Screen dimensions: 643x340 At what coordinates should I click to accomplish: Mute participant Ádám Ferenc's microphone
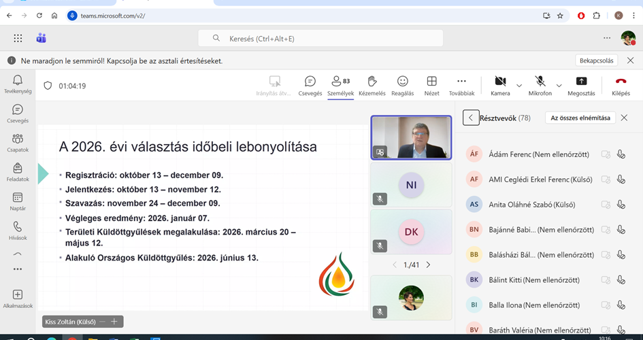(621, 154)
